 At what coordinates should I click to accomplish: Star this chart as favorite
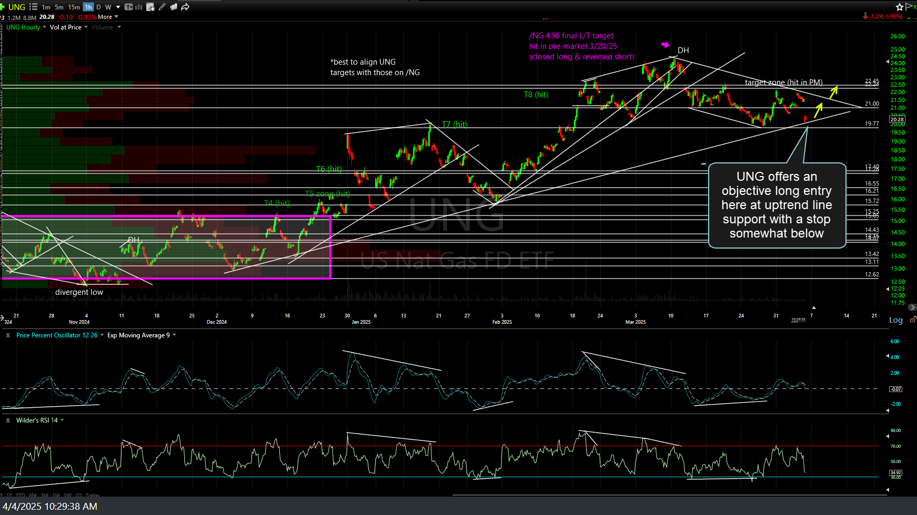point(899,7)
